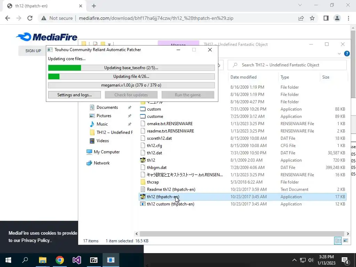356x267 pixels.
Task: Open TH12 ~ Undefined folder shortcut
Action: 114,132
